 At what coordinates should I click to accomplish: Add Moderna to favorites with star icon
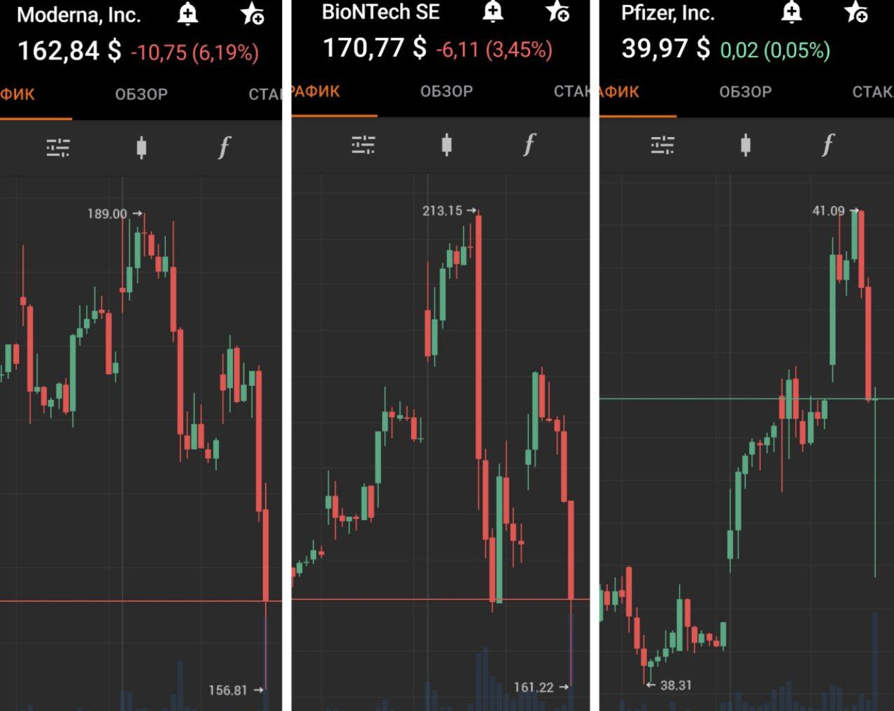[253, 13]
